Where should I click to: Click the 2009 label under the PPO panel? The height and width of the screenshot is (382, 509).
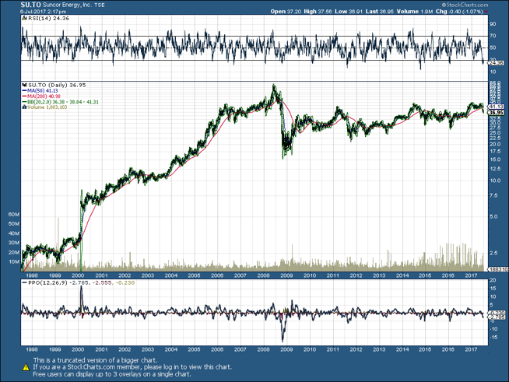click(286, 350)
